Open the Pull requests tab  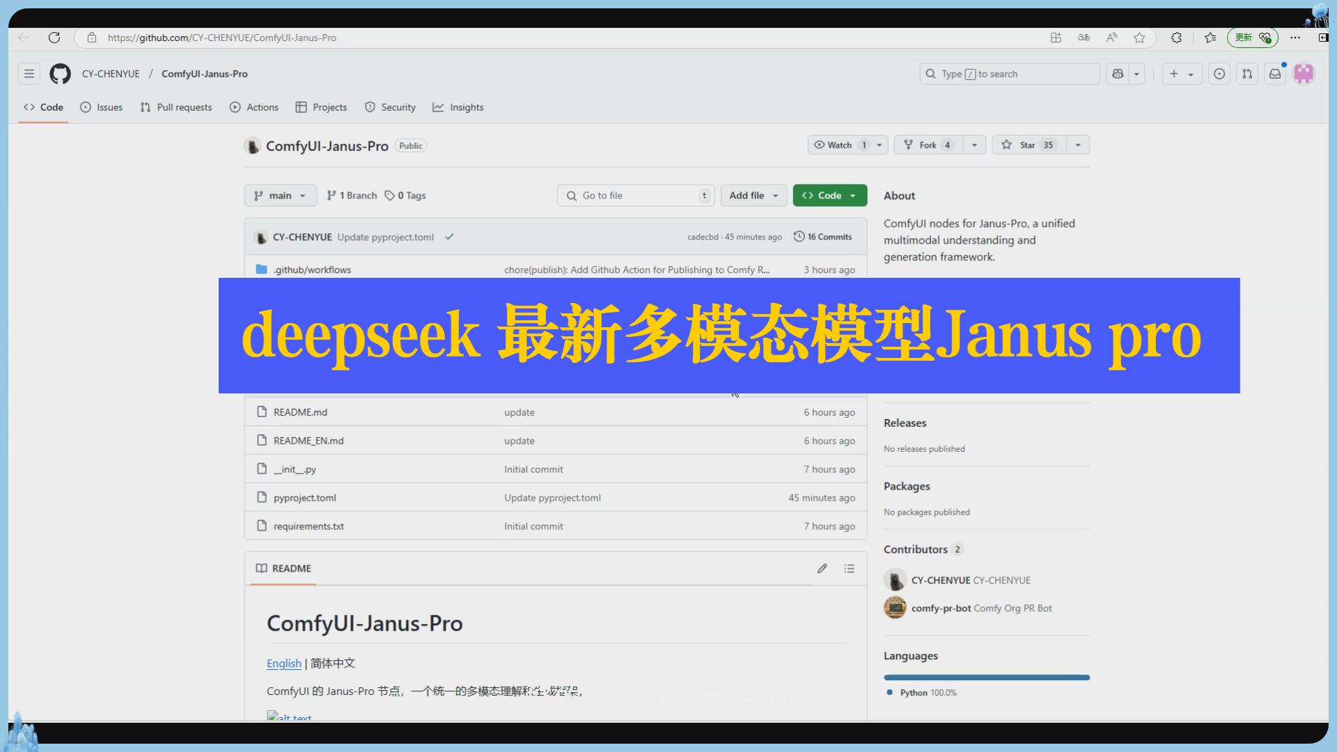coord(176,107)
